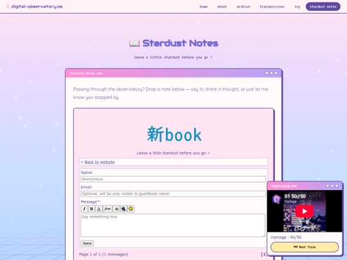
Task: Open the text size tool
Action: [116, 209]
